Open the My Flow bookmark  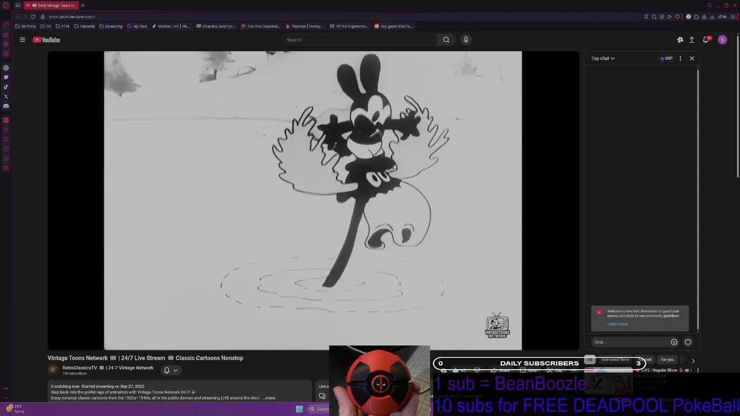click(138, 26)
